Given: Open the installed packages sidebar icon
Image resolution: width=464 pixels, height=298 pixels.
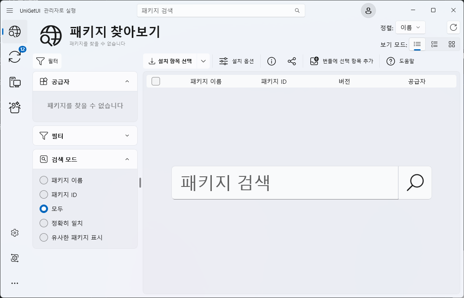Looking at the screenshot, I should 15,82.
